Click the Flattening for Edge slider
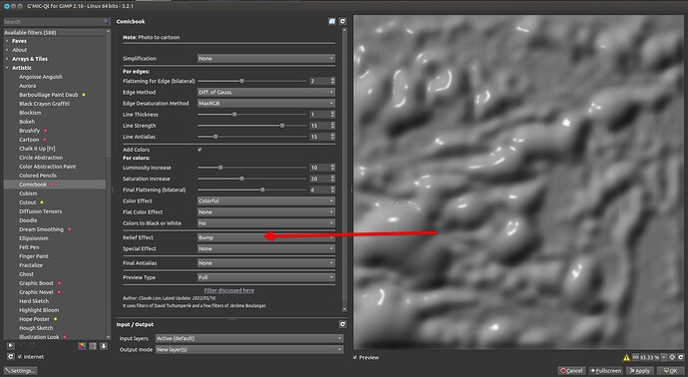This screenshot has height=377, width=688. 252,81
